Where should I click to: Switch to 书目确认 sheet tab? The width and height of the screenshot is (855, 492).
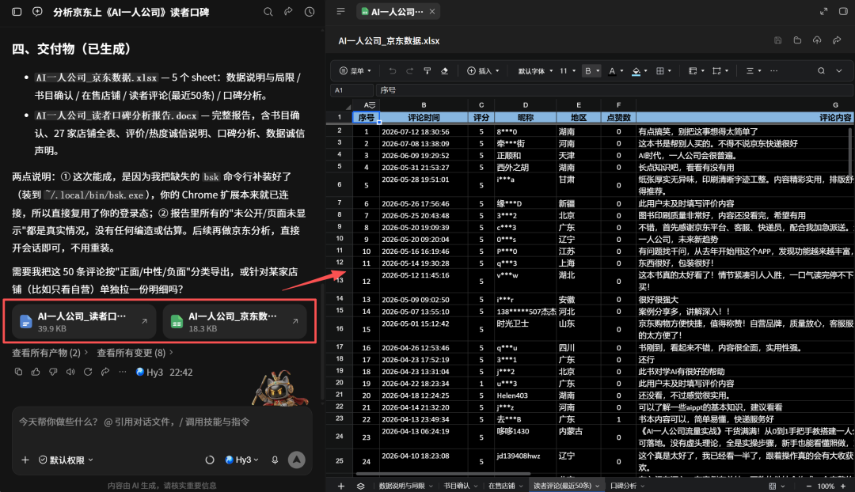point(460,486)
